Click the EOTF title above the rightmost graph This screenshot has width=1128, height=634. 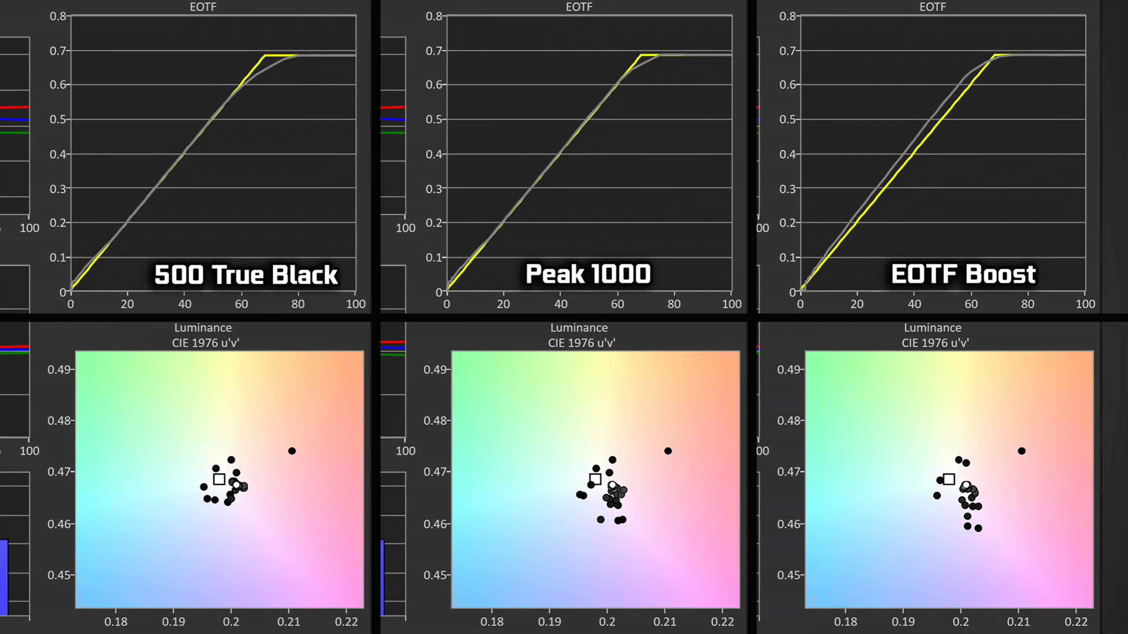[932, 7]
